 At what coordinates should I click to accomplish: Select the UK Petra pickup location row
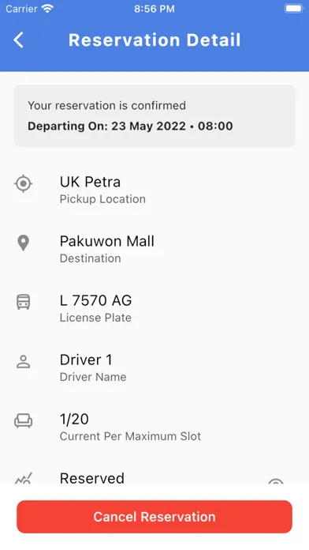point(154,190)
